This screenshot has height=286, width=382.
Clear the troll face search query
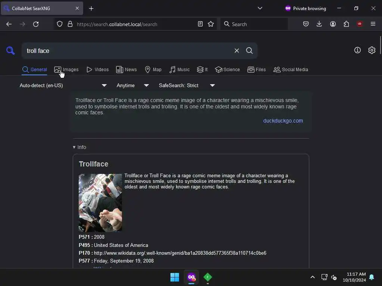(237, 51)
